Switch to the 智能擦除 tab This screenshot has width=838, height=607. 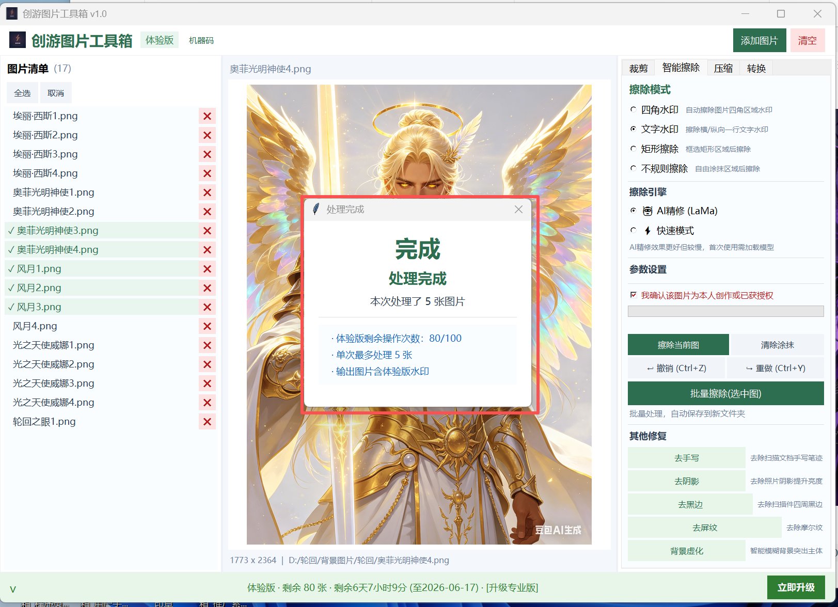pos(681,68)
